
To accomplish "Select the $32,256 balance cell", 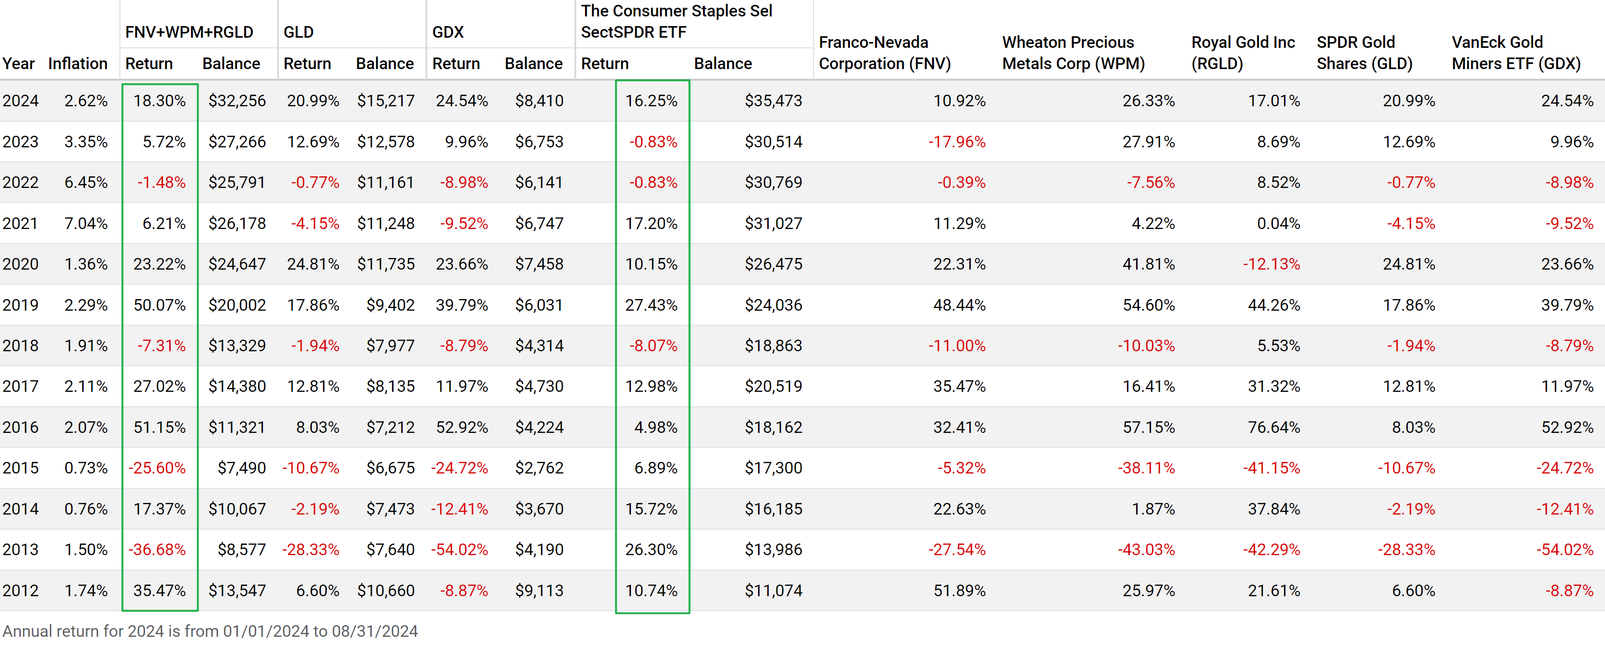I will [x=237, y=101].
